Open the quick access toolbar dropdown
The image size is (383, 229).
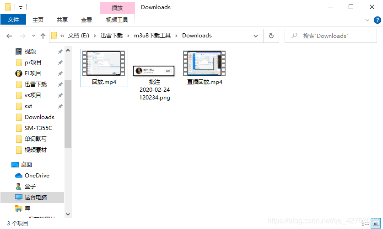(x=21, y=8)
